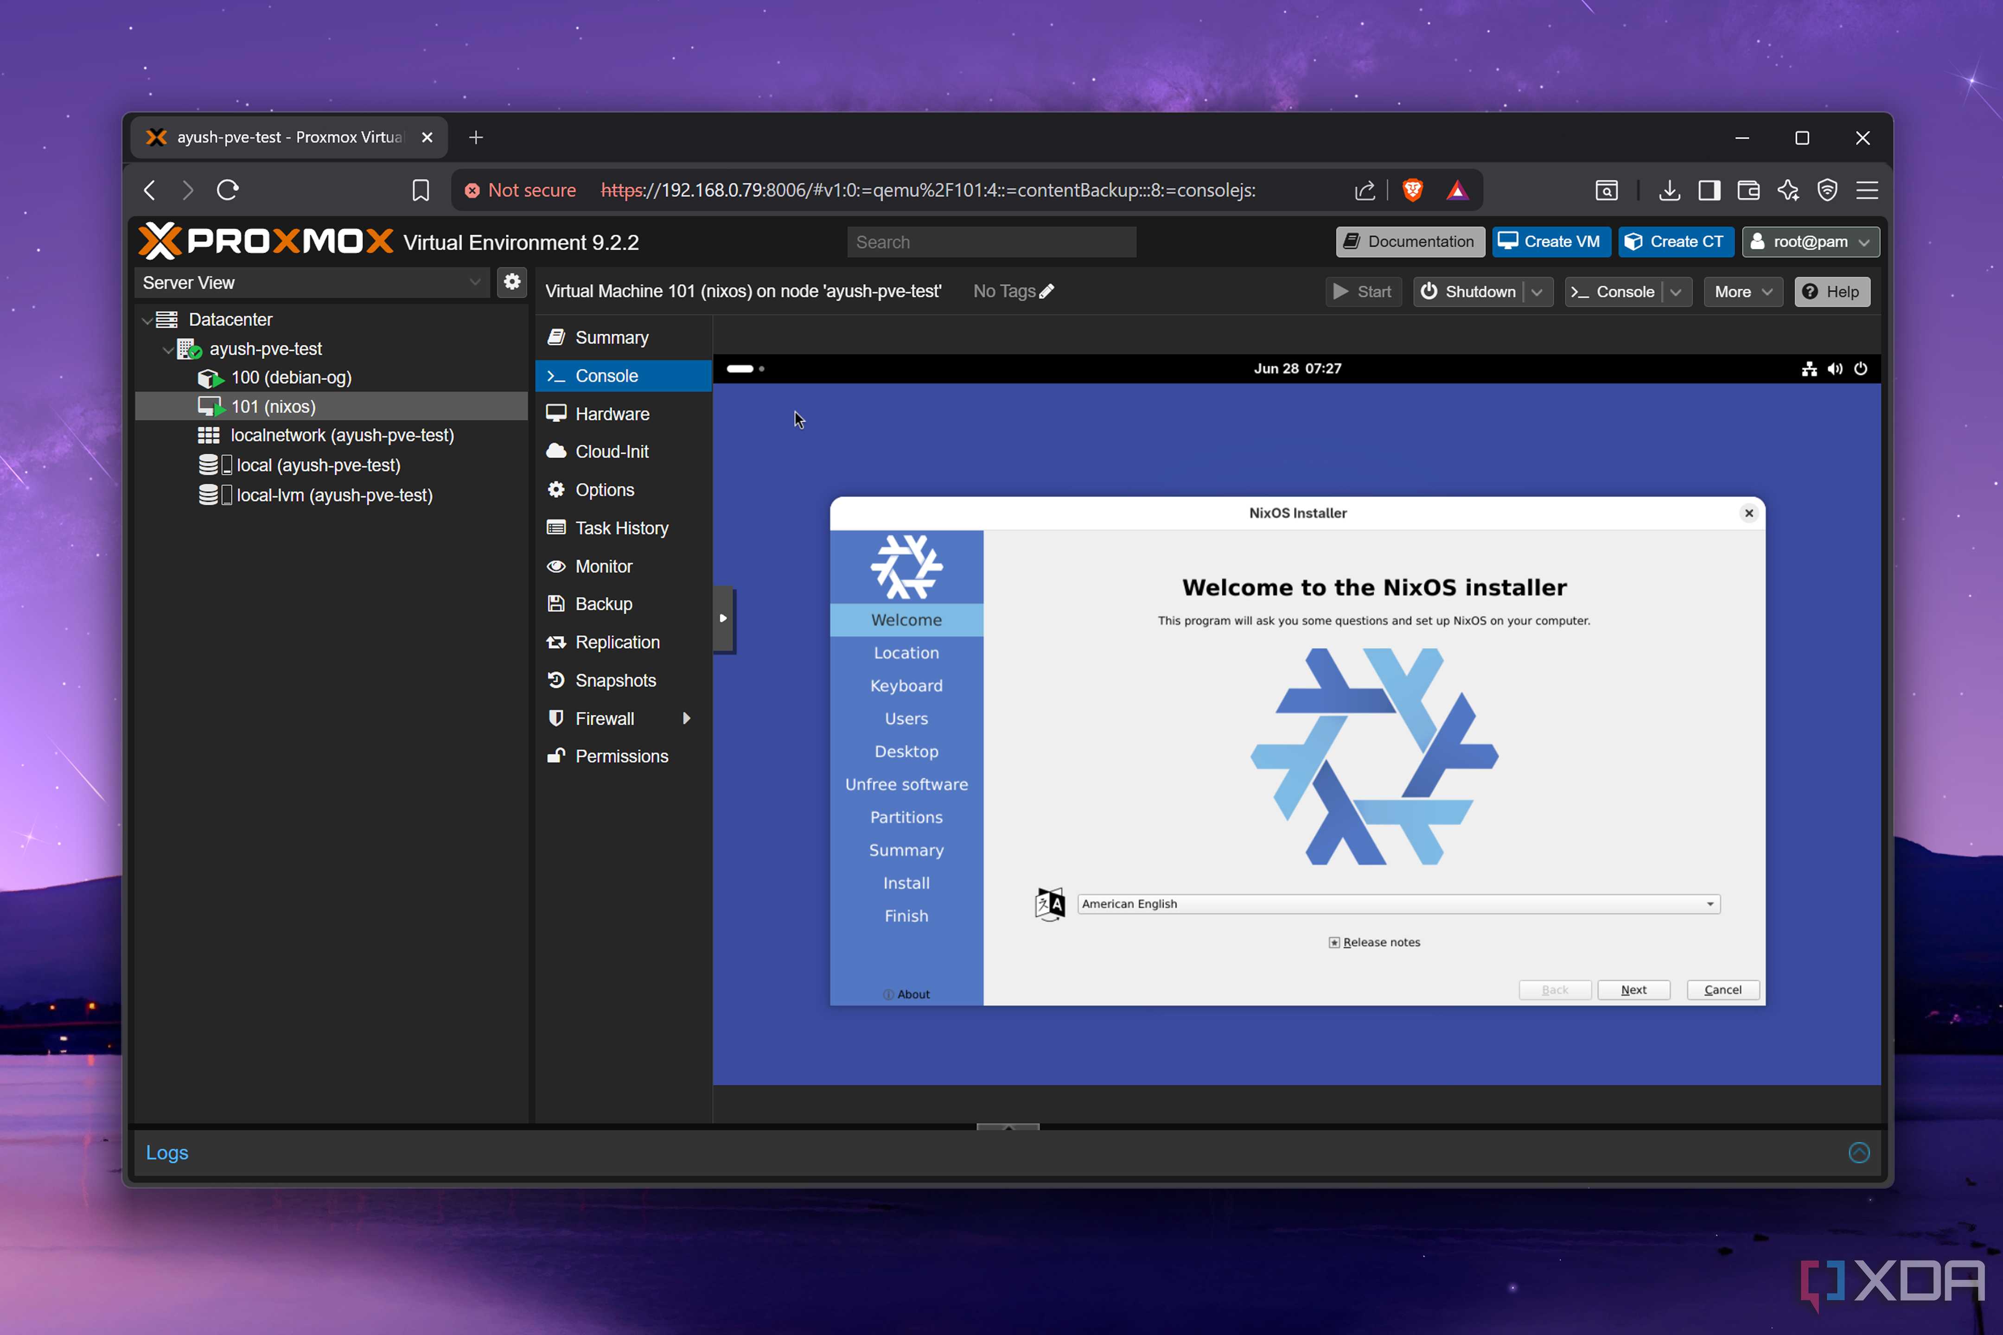Image resolution: width=2003 pixels, height=1335 pixels.
Task: Reload the Proxmox page
Action: 227,190
